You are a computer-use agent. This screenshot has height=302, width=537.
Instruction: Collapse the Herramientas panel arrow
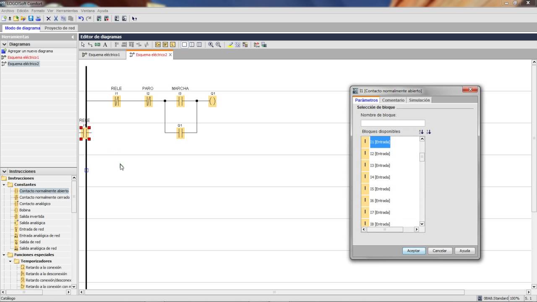coord(73,37)
